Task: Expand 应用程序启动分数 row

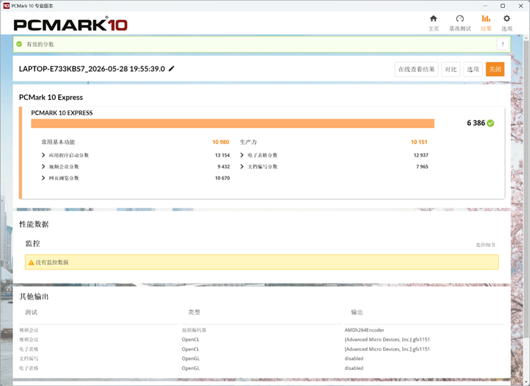Action: 43,155
